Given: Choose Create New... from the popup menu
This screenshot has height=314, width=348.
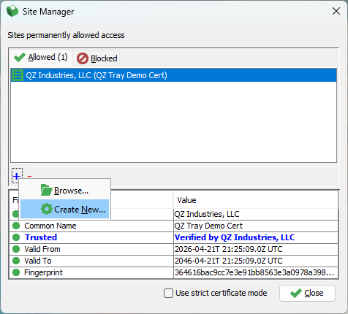Looking at the screenshot, I should [x=64, y=209].
